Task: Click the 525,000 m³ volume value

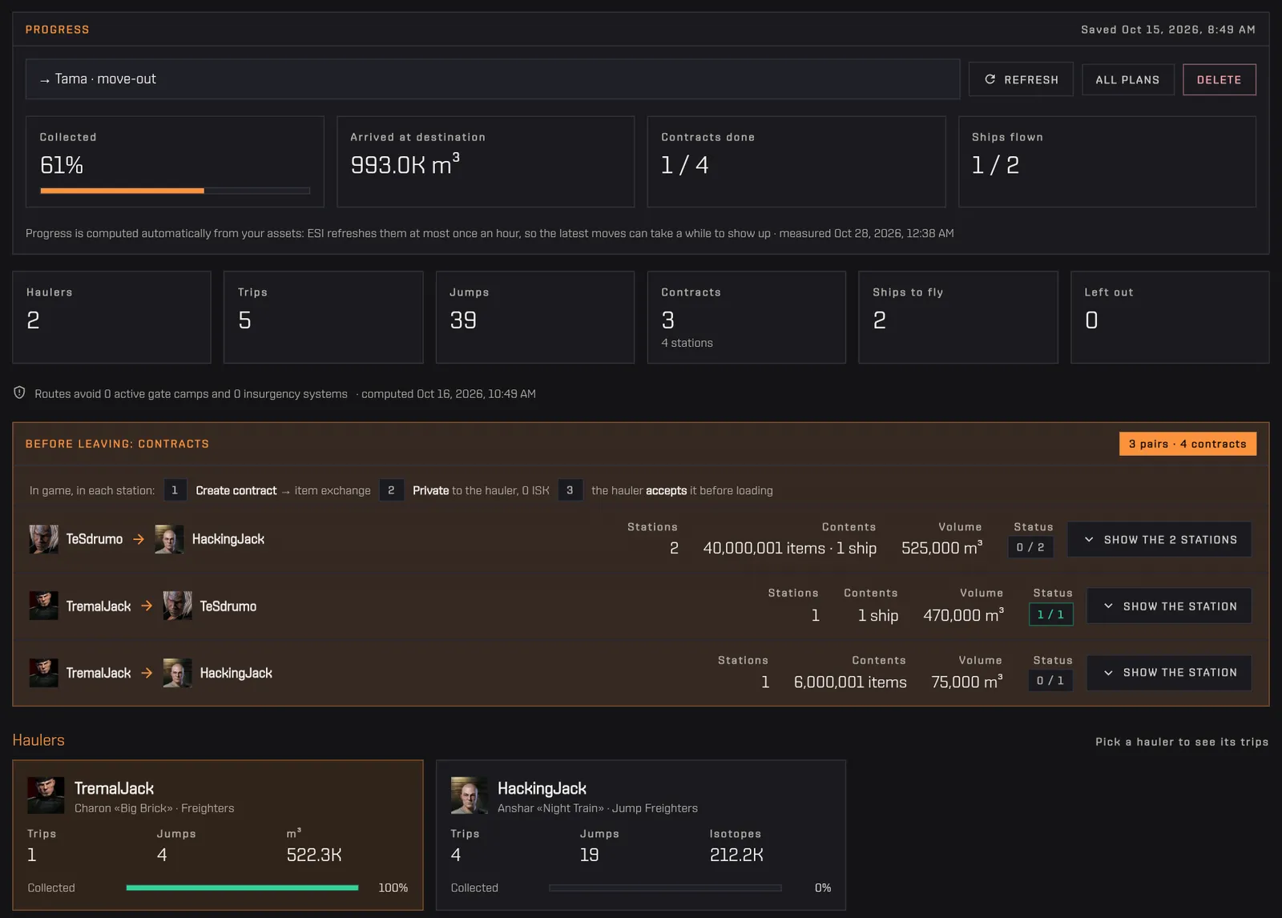Action: click(942, 547)
